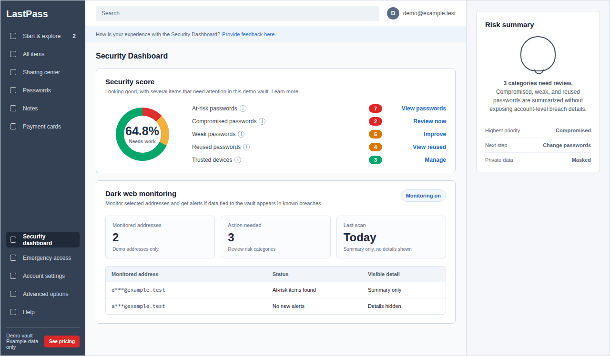The height and width of the screenshot is (356, 610).
Task: Open Advanced options
Action: point(43,294)
